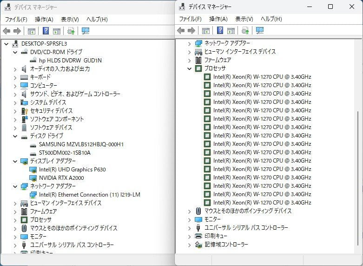
Task: Open ヘルプ(H) menu in right window
Action: coord(271,19)
